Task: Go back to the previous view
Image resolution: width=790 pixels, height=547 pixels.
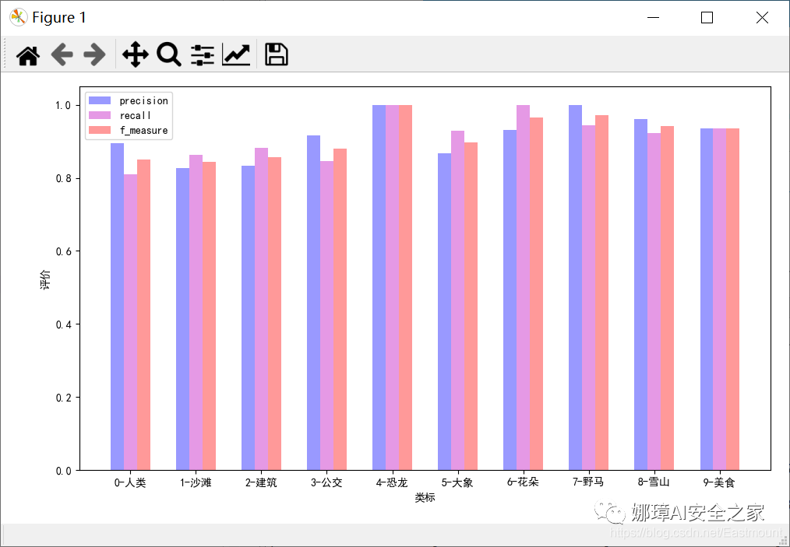Action: click(x=62, y=54)
